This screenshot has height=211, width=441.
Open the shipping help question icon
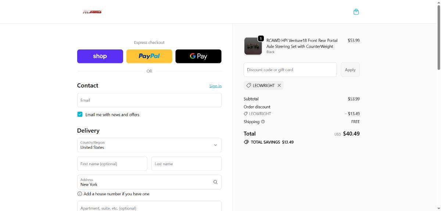pyautogui.click(x=263, y=122)
